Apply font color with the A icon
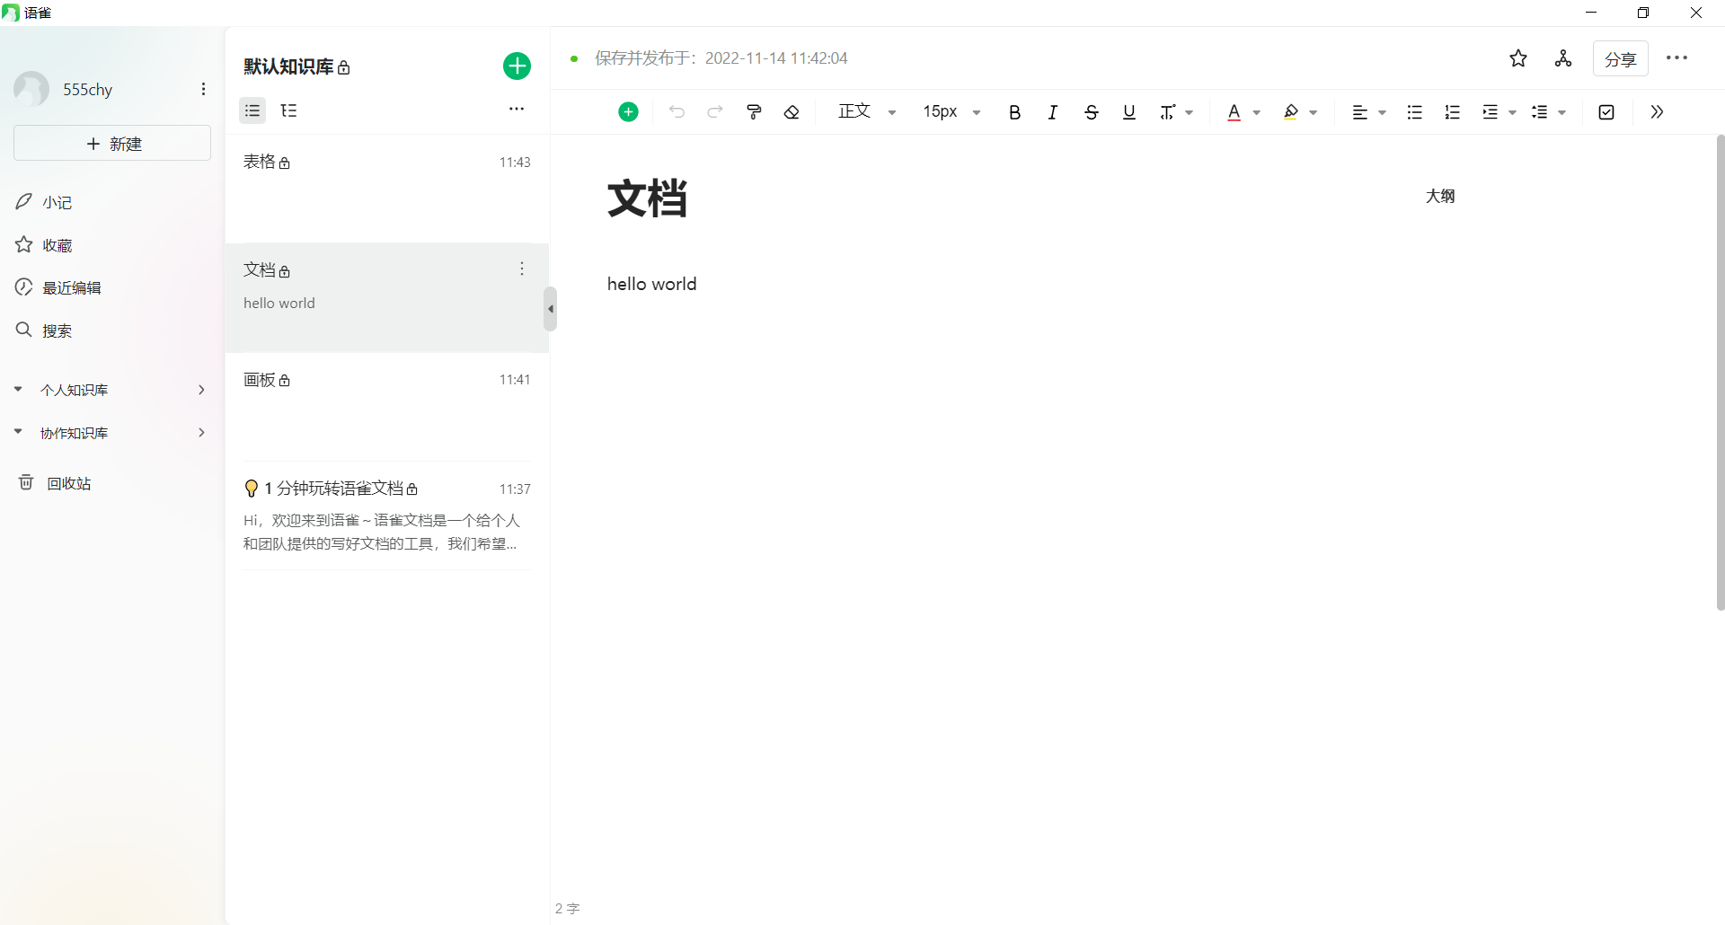This screenshot has width=1725, height=925. 1234,112
